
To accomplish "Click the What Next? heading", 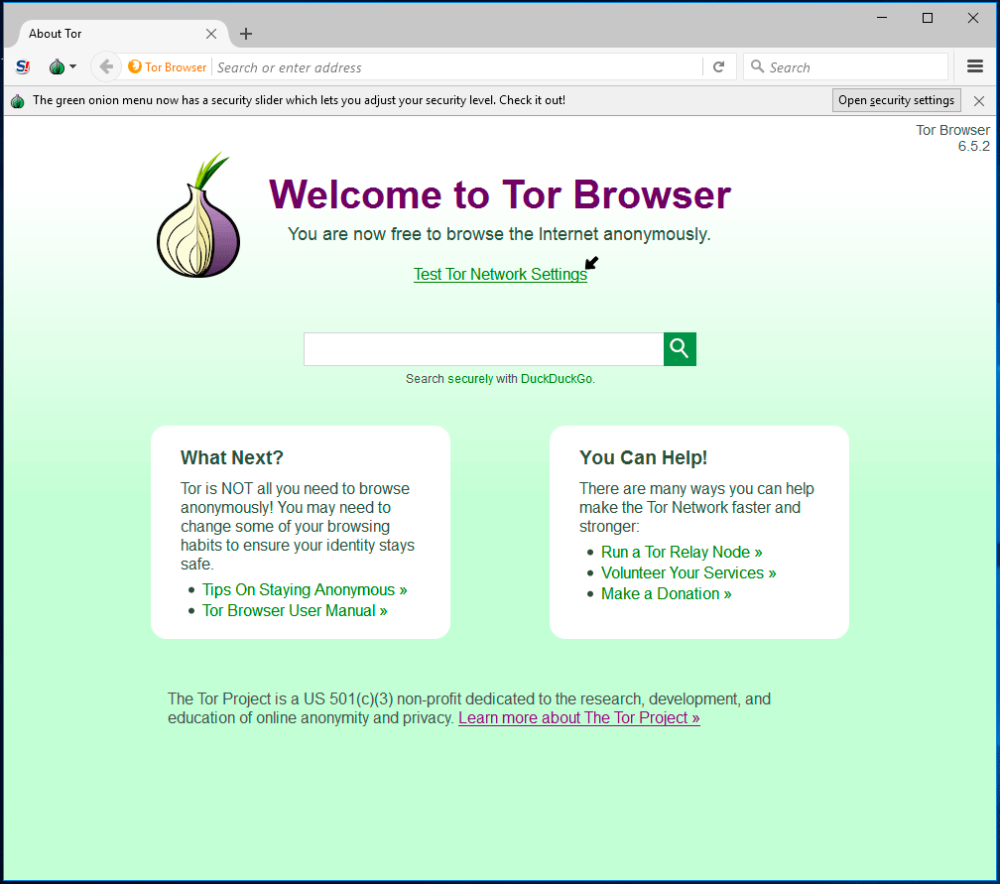I will [x=231, y=458].
